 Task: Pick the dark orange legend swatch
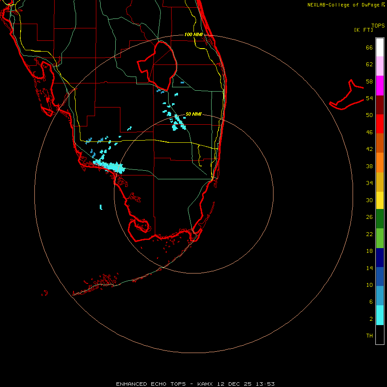pyautogui.click(x=380, y=143)
